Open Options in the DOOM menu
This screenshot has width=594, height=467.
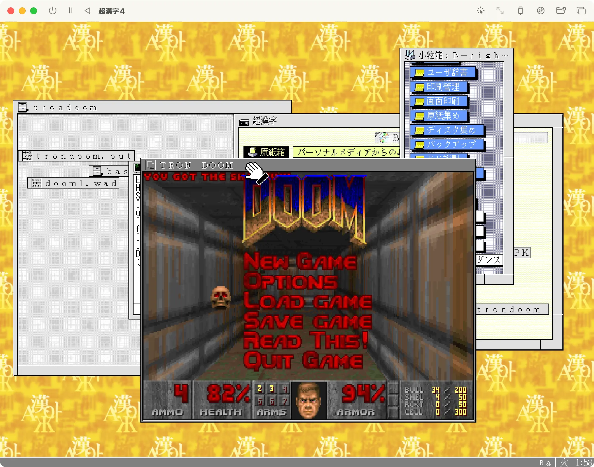click(290, 282)
